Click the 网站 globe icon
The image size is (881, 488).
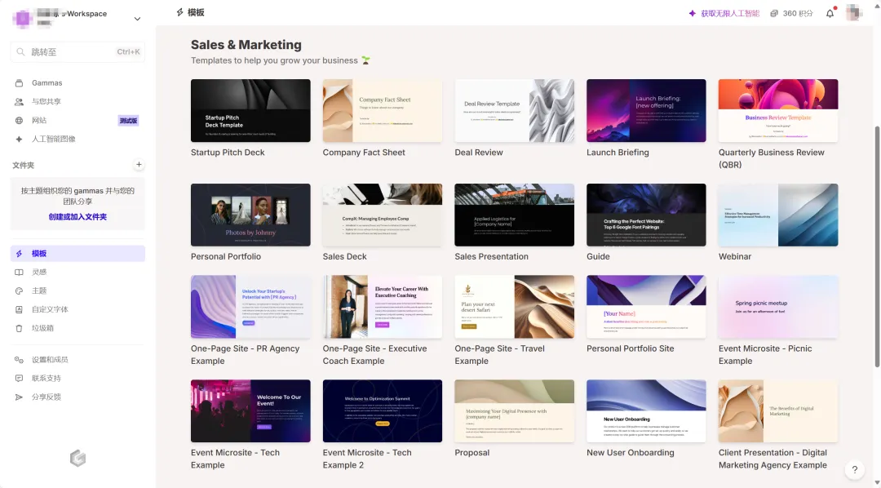coord(19,121)
